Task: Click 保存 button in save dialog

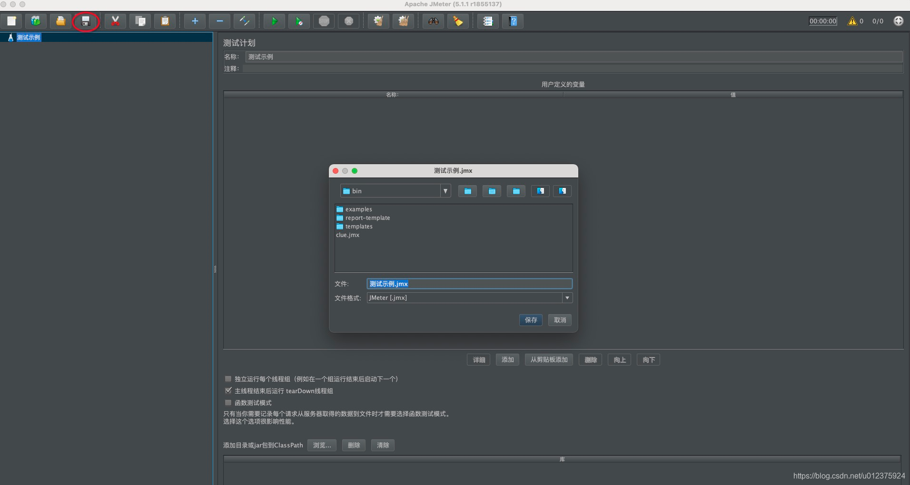Action: coord(531,320)
